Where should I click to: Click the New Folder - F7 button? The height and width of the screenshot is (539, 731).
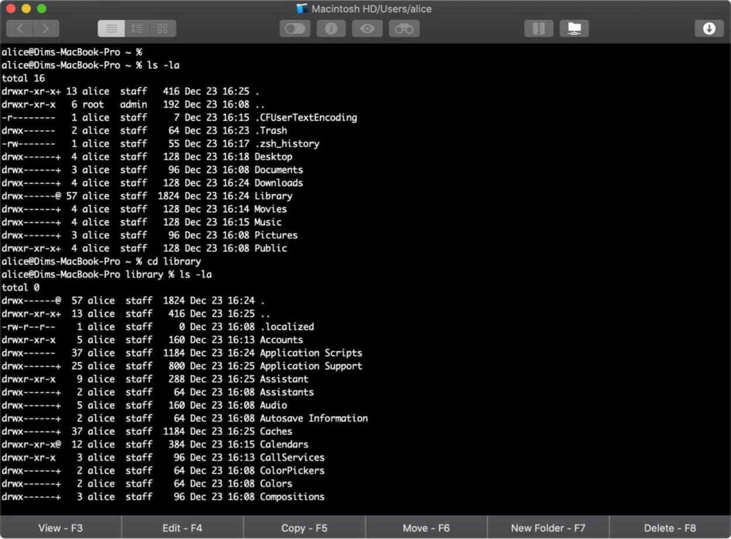548,528
